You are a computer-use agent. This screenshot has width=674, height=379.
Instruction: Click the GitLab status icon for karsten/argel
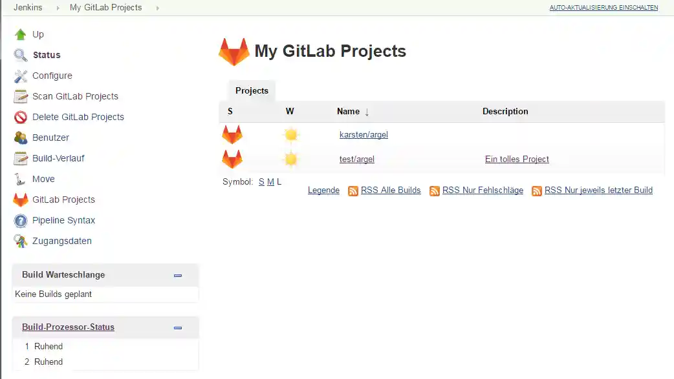tap(232, 135)
